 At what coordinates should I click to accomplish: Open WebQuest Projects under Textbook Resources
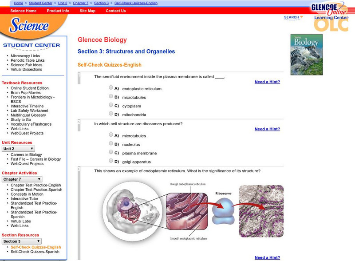pos(27,133)
